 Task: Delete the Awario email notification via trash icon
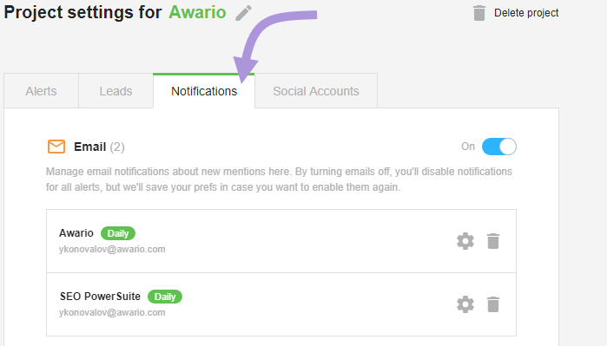(x=493, y=241)
